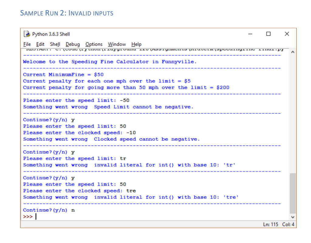Click the scrollbar down arrow
The image size is (311, 243).
coord(292,217)
